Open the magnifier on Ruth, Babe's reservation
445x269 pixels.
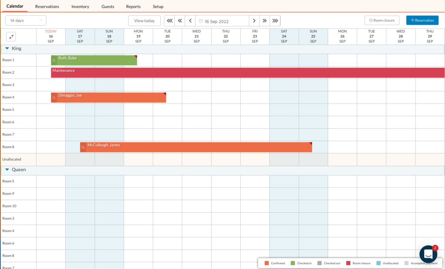[54, 62]
